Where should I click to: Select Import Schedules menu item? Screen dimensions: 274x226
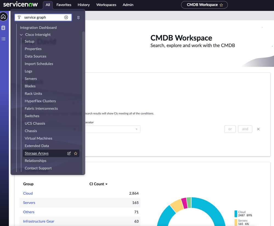pos(39,64)
